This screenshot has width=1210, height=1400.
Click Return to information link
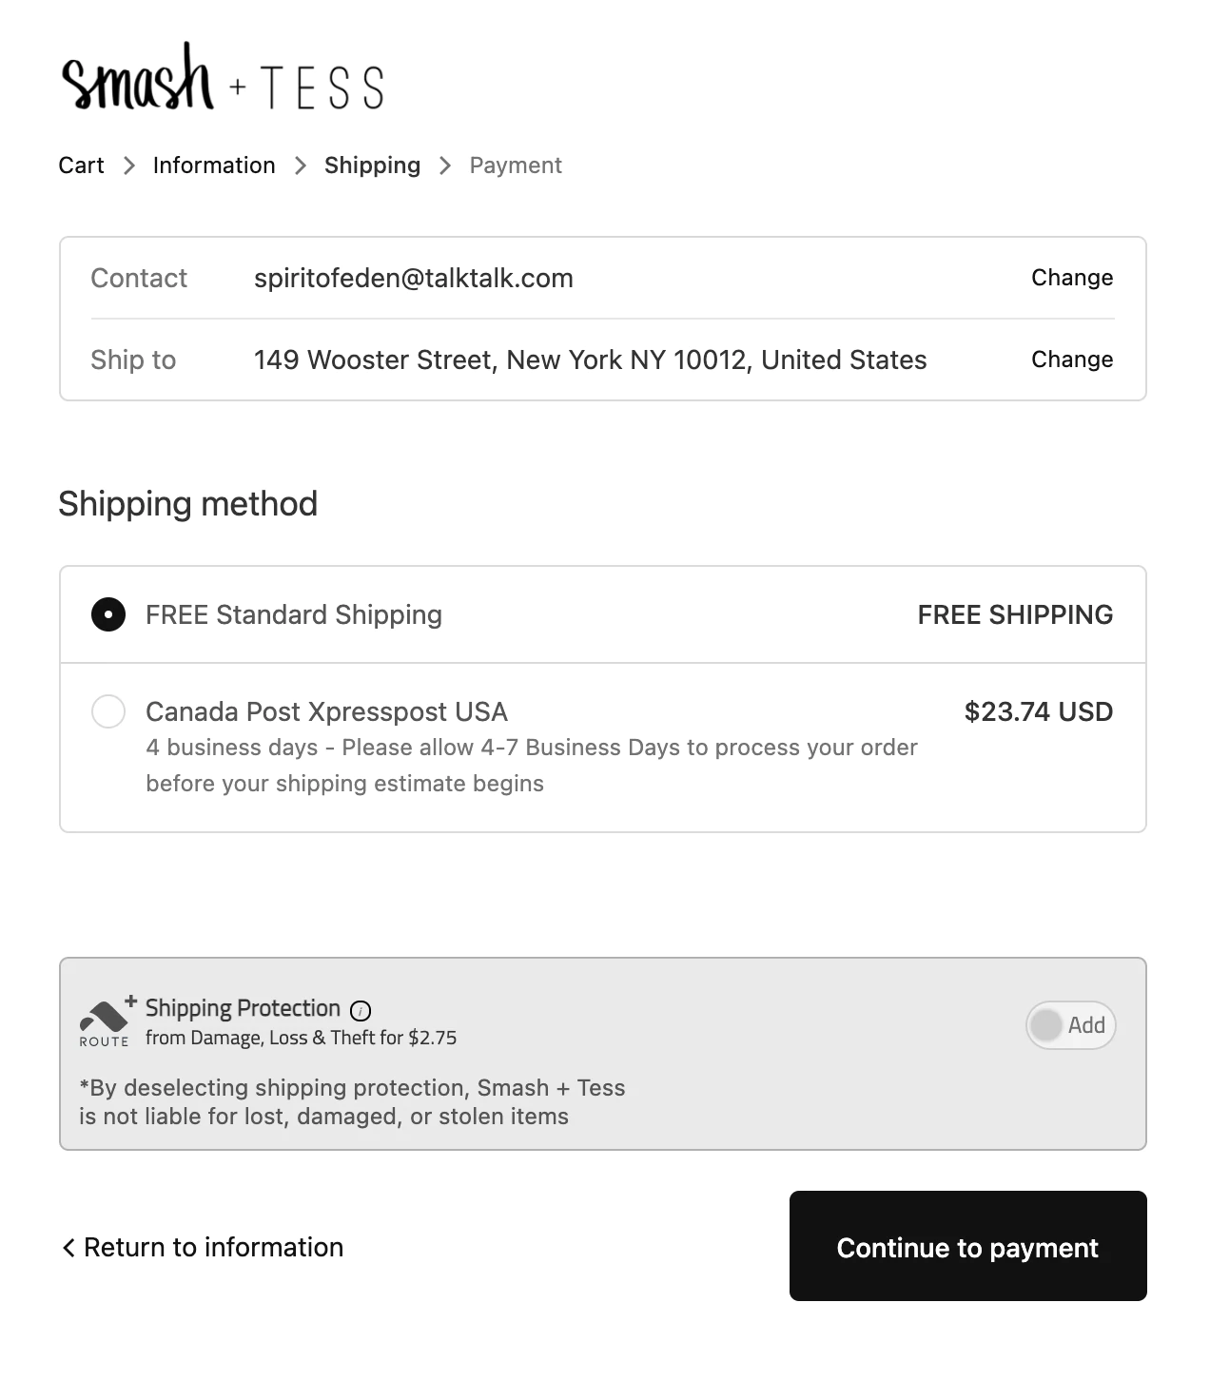(x=213, y=1248)
